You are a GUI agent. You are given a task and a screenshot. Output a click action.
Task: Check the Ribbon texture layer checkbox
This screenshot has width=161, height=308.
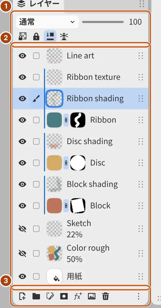click(x=36, y=77)
